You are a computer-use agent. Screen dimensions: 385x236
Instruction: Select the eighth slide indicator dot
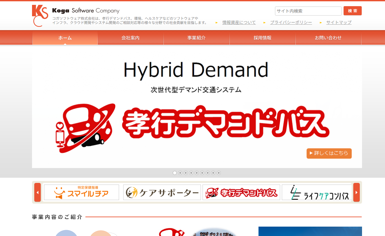coord(213,173)
